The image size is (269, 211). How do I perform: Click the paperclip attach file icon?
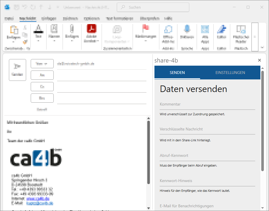click(72, 29)
